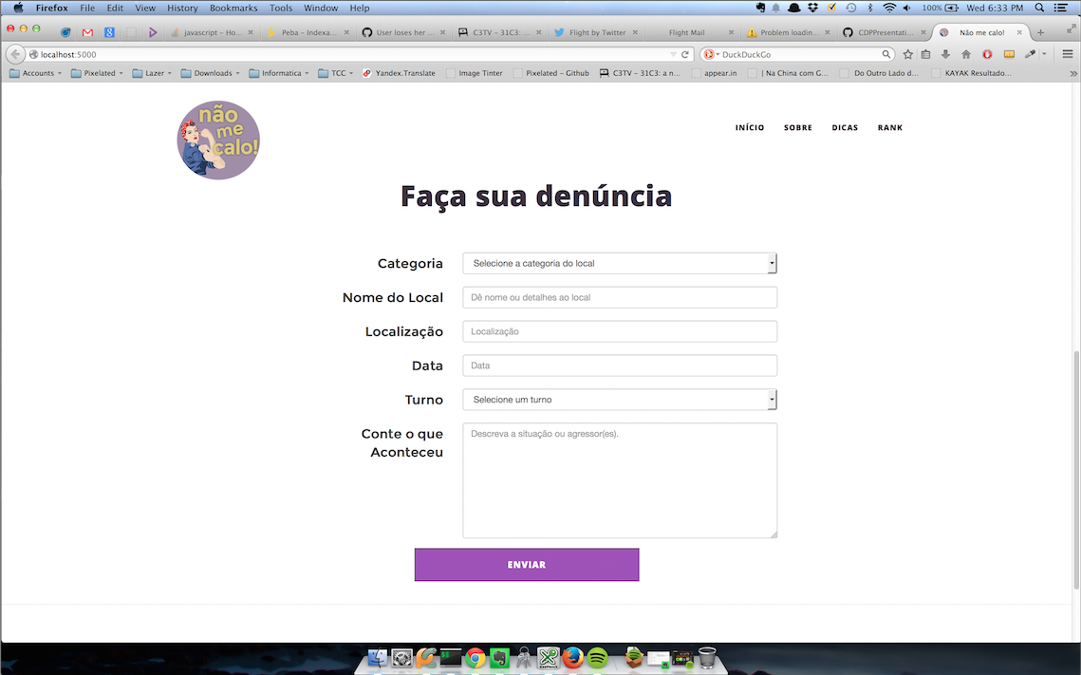This screenshot has width=1081, height=675.
Task: Open the Firefox downloads arrow icon
Action: tap(946, 54)
